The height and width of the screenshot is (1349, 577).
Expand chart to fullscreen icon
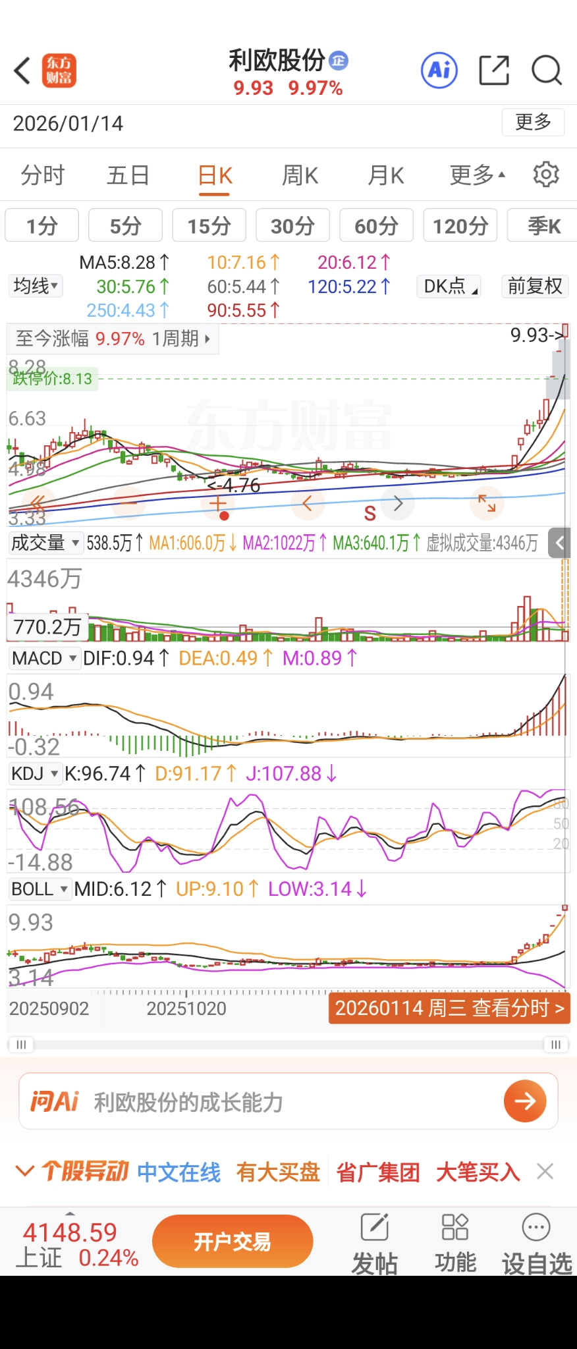487,504
